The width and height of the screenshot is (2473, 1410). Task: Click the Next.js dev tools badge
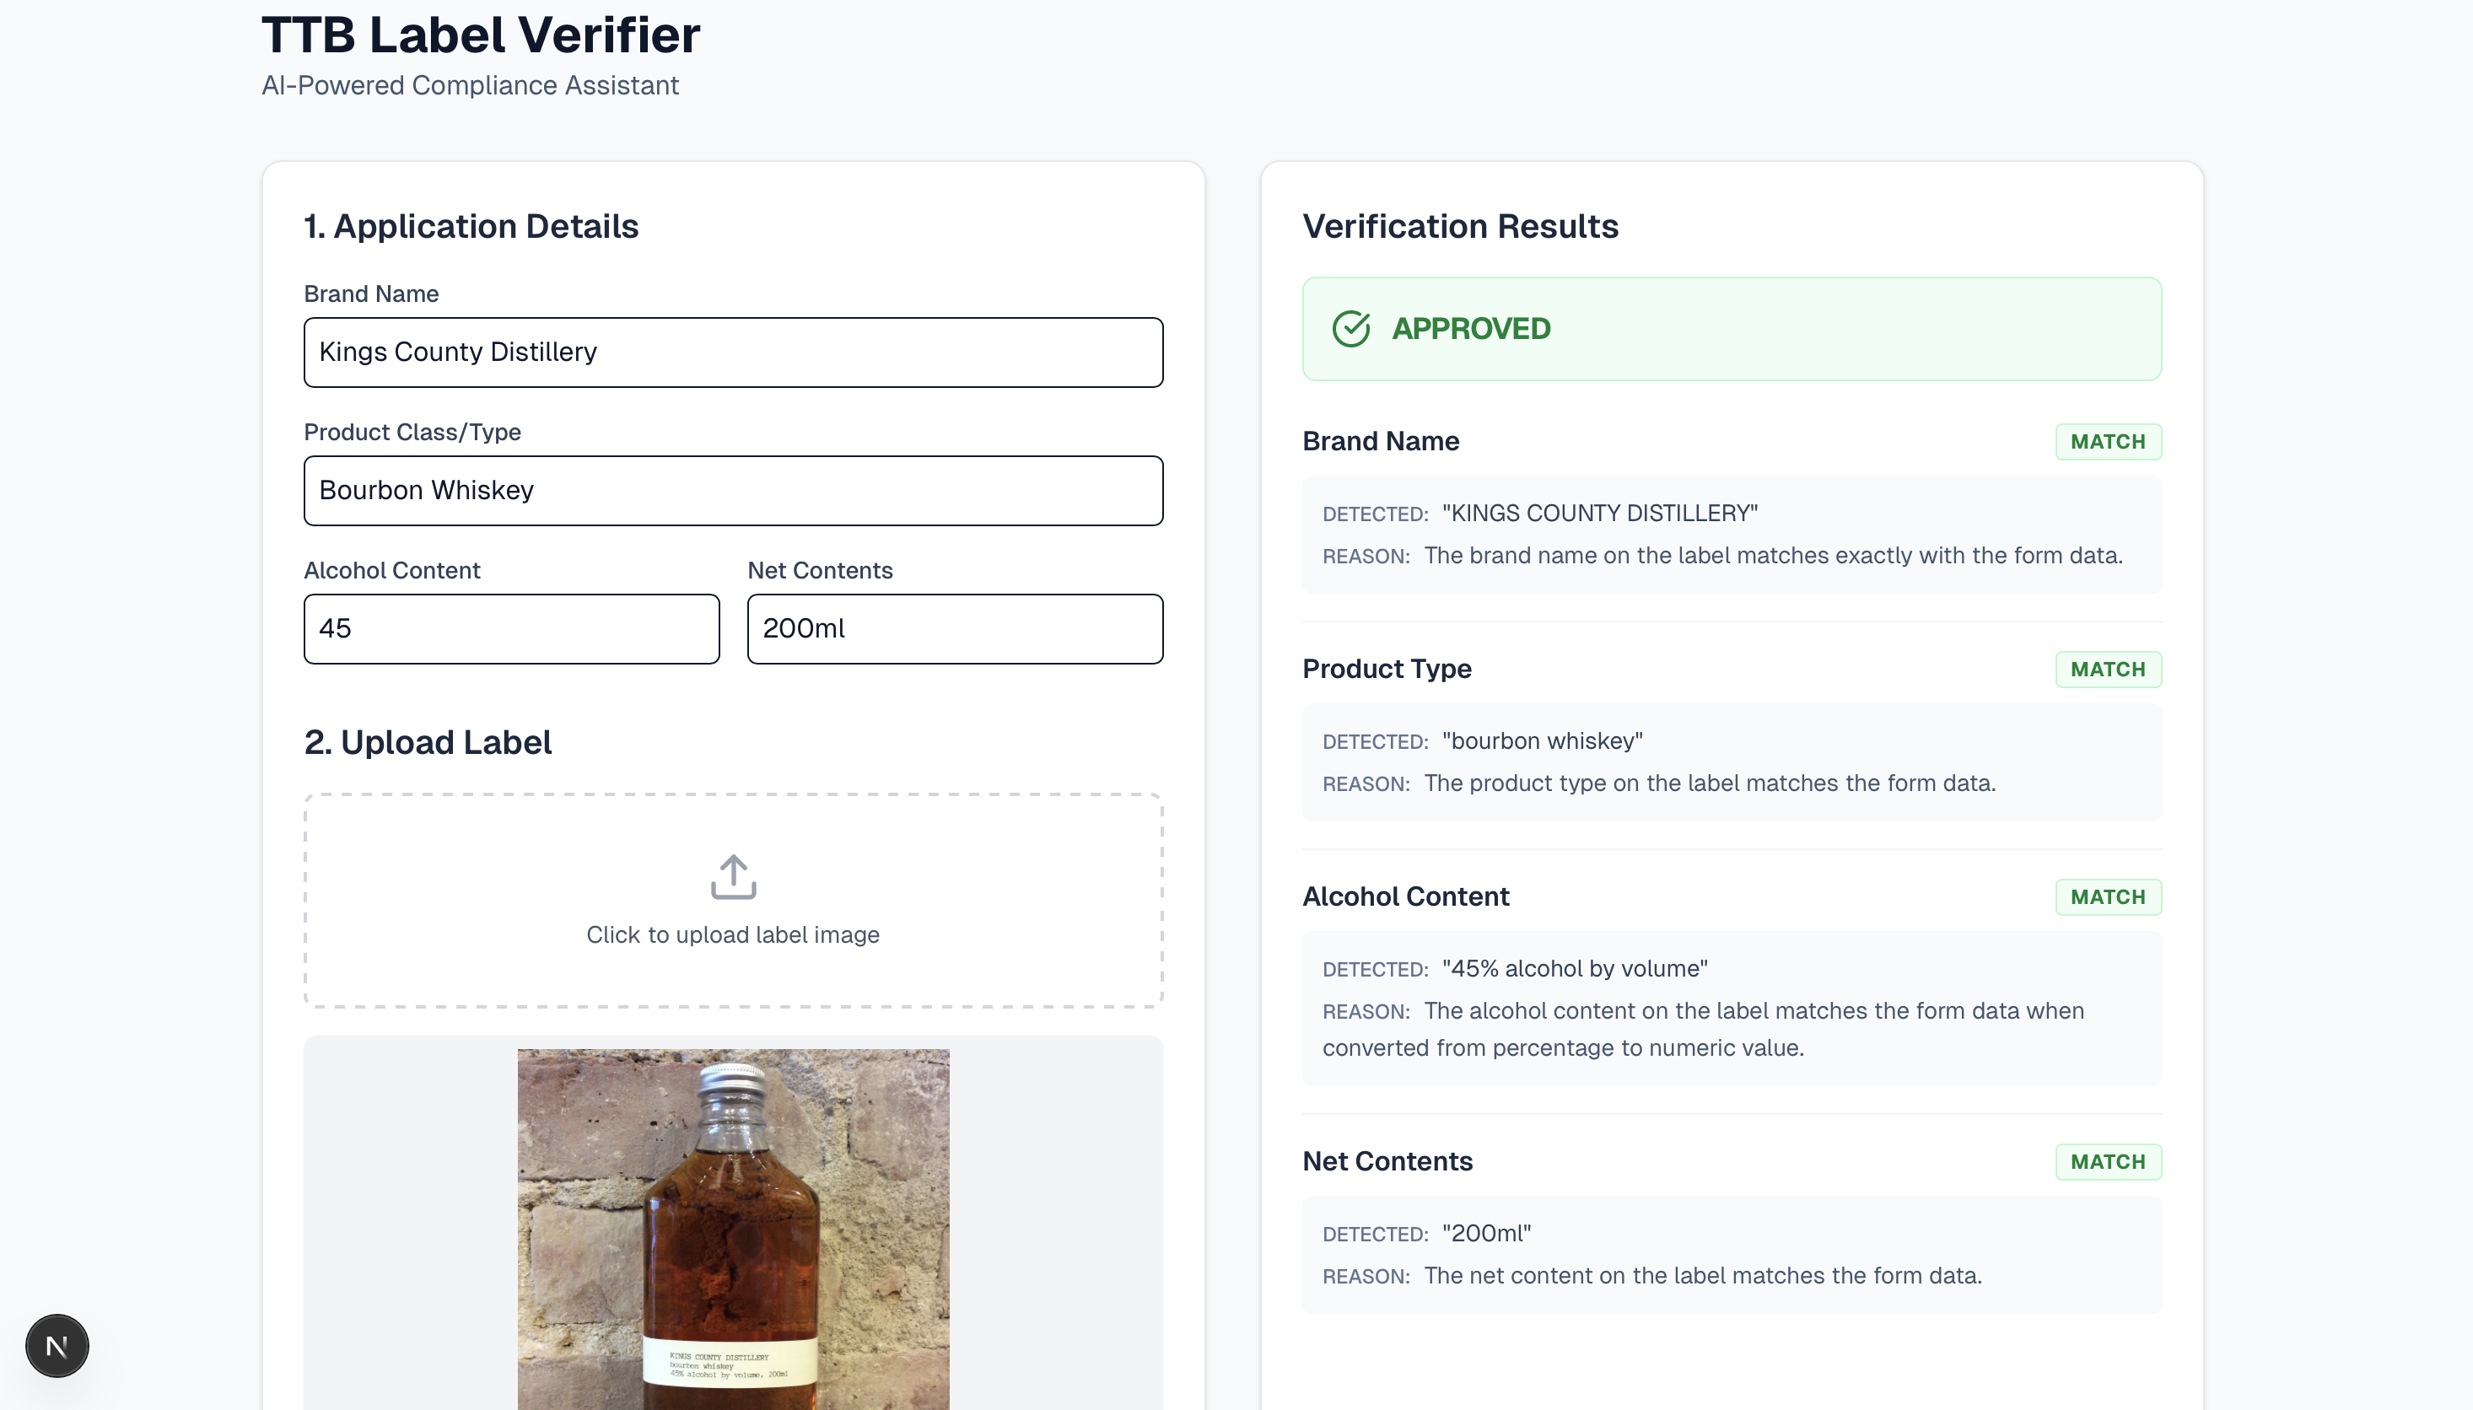click(57, 1345)
